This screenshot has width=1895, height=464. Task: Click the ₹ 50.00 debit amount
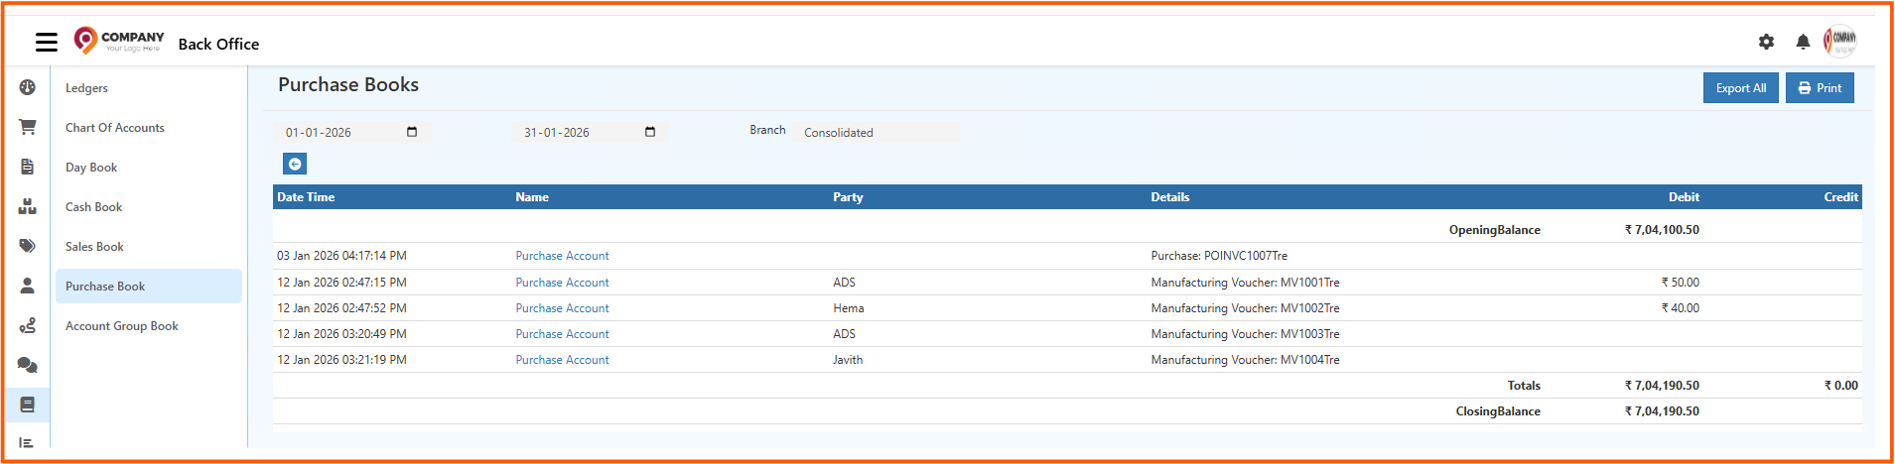coord(1681,283)
